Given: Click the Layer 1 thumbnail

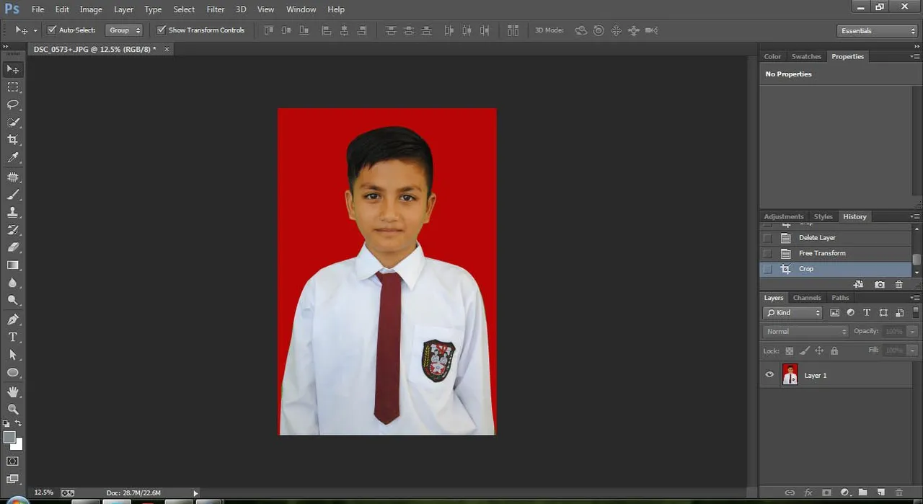Looking at the screenshot, I should tap(790, 375).
